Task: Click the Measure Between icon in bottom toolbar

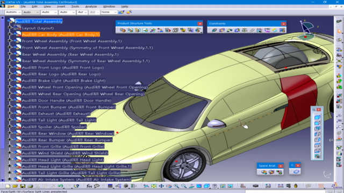Action: [281, 186]
